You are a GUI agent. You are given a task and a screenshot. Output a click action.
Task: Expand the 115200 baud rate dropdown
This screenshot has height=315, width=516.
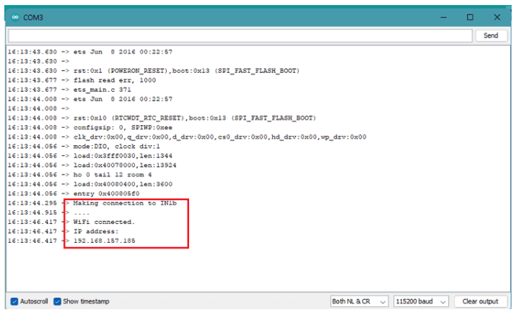pos(421,301)
